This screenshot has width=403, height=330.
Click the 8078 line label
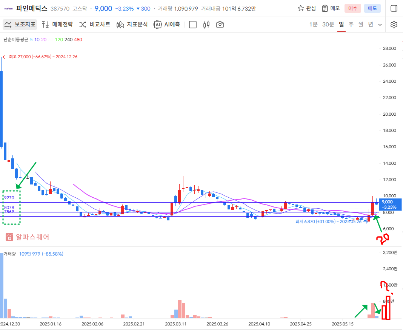point(9,208)
